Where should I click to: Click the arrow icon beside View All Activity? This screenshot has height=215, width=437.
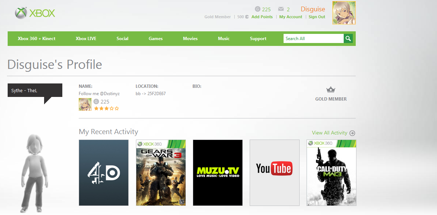(352, 133)
